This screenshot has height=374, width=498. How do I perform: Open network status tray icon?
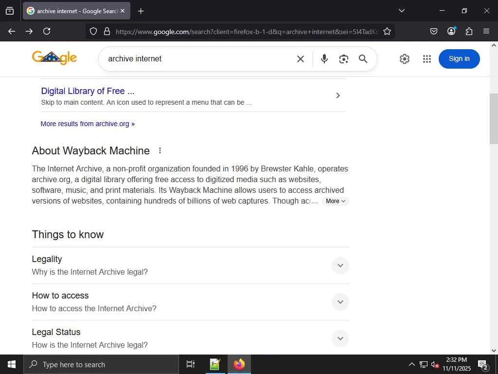click(x=424, y=364)
